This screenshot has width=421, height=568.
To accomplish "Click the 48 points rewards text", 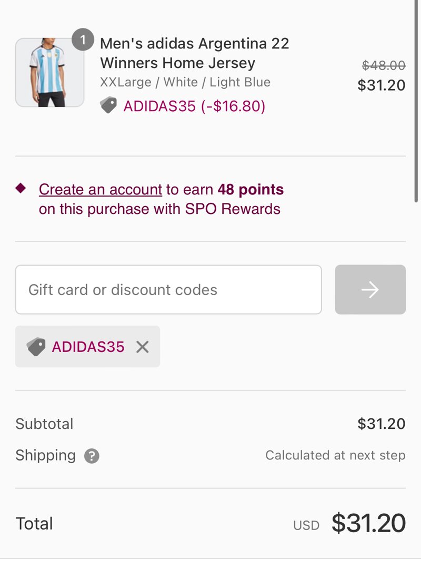I will pos(250,190).
